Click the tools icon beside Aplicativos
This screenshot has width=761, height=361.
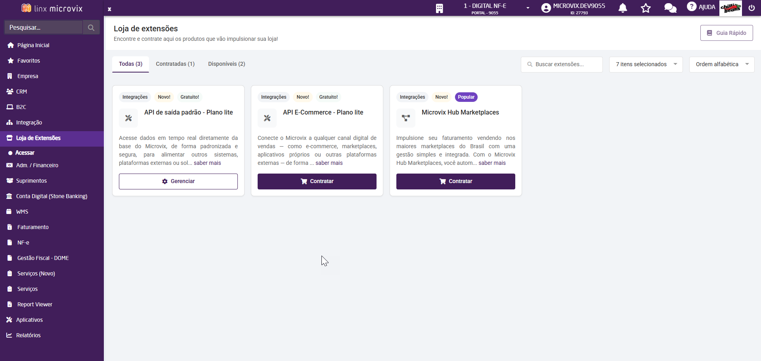(x=10, y=320)
